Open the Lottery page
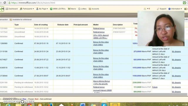 point(83,9)
